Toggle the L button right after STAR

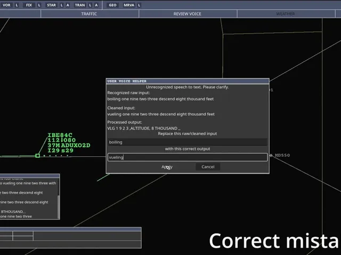click(62, 5)
